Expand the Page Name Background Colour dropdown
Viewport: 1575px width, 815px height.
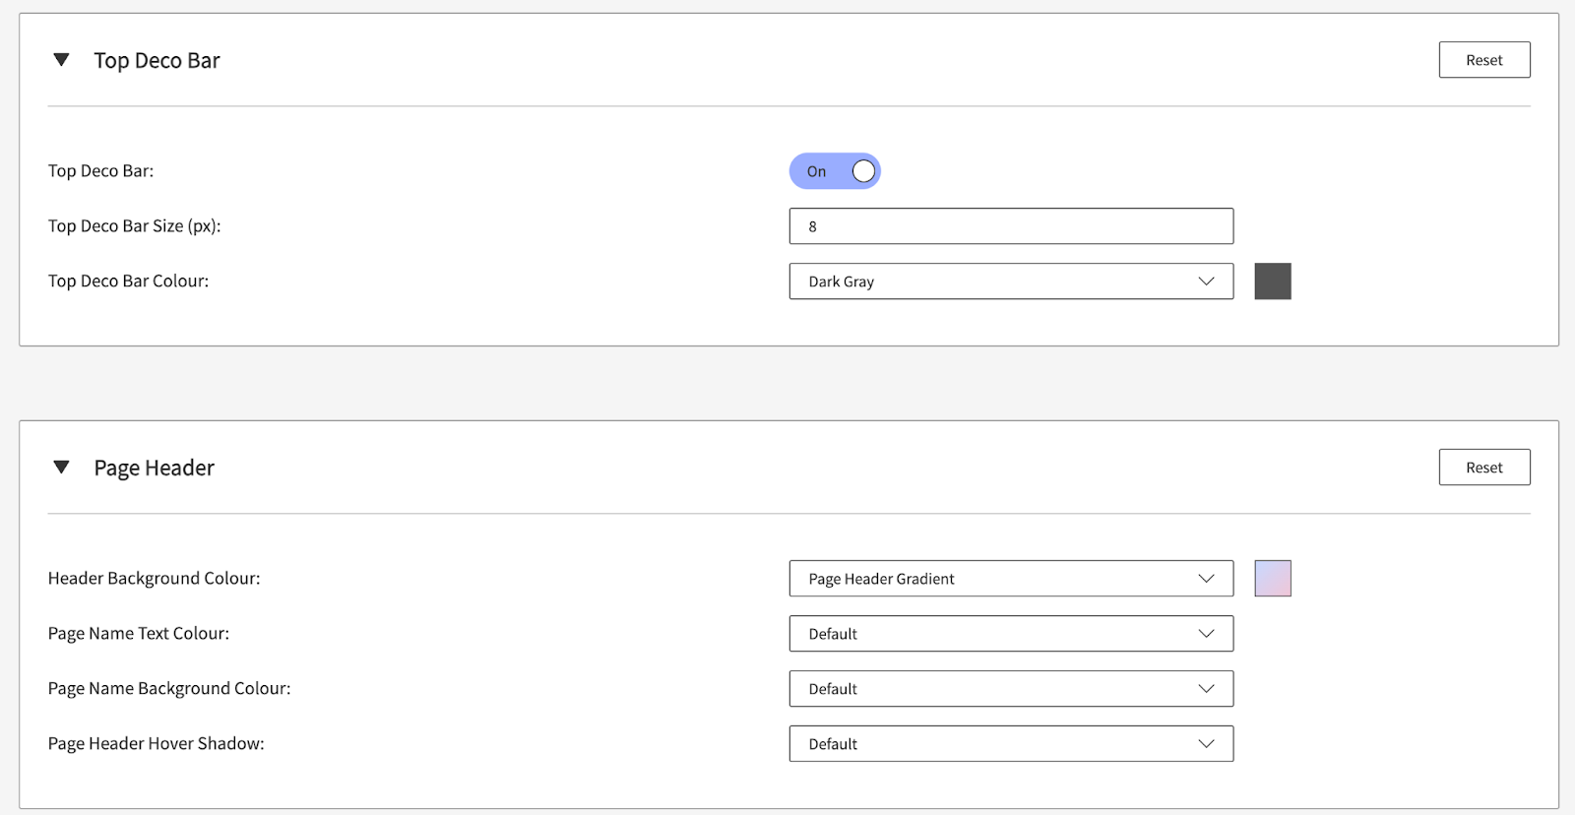[1011, 689]
